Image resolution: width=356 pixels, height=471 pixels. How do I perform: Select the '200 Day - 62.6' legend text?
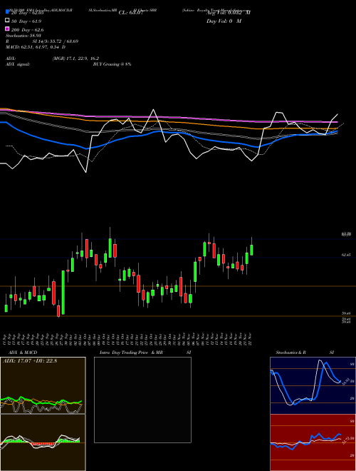(x=28, y=30)
